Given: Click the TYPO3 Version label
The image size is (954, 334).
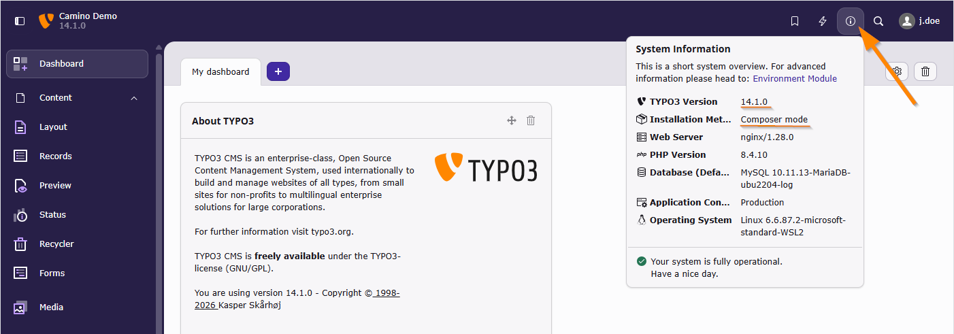Looking at the screenshot, I should 683,101.
